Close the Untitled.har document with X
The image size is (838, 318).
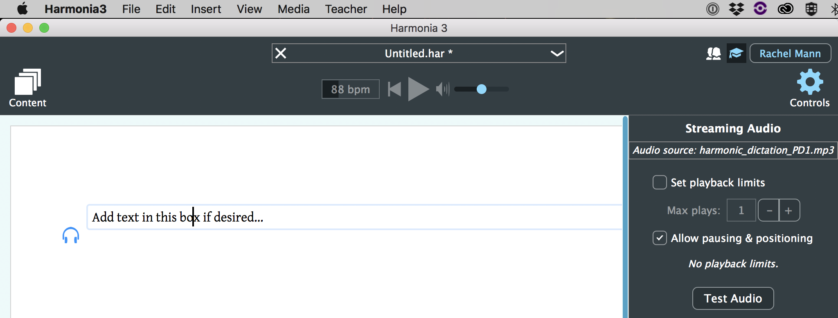(281, 53)
